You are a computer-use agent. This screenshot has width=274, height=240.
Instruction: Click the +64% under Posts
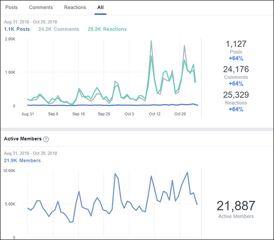[x=236, y=58]
